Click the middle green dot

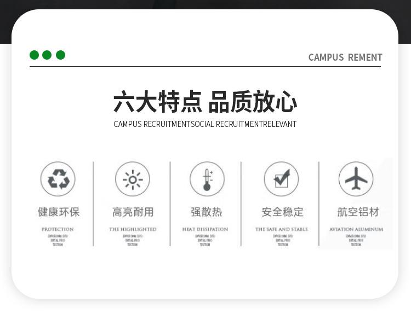[x=47, y=55]
